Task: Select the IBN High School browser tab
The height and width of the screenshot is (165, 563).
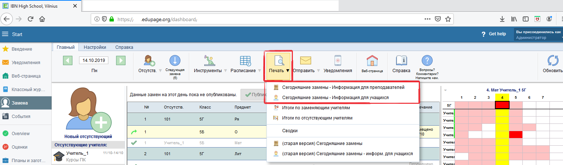Action: 40,5
